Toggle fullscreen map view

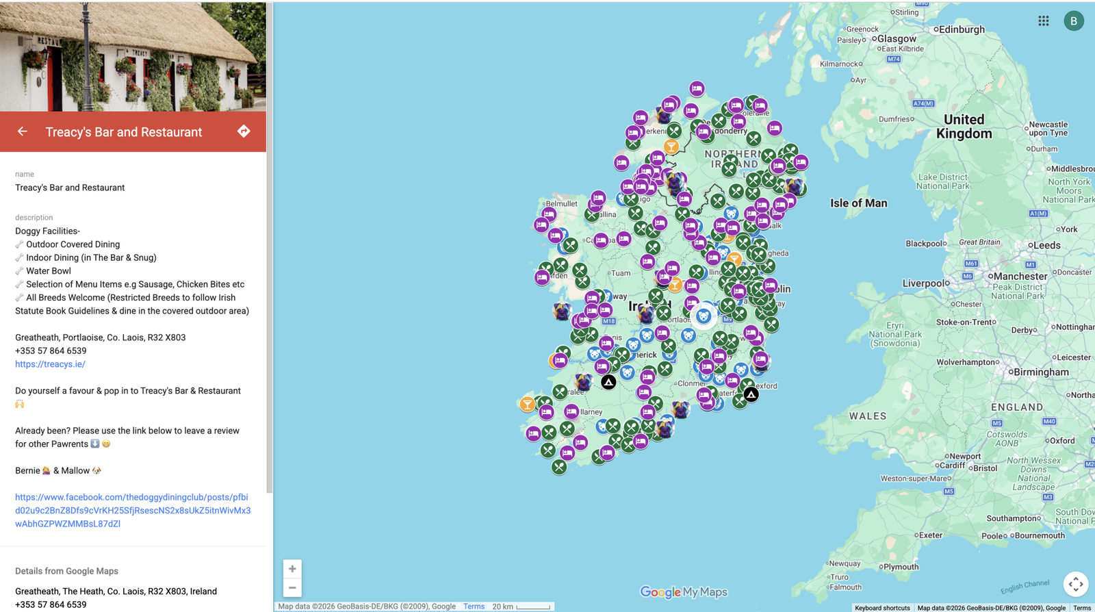[x=1076, y=585]
